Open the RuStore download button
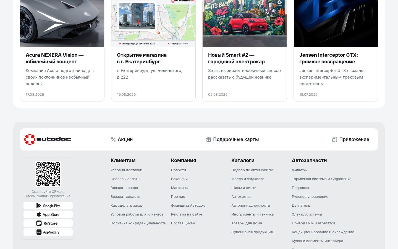 coord(48,223)
